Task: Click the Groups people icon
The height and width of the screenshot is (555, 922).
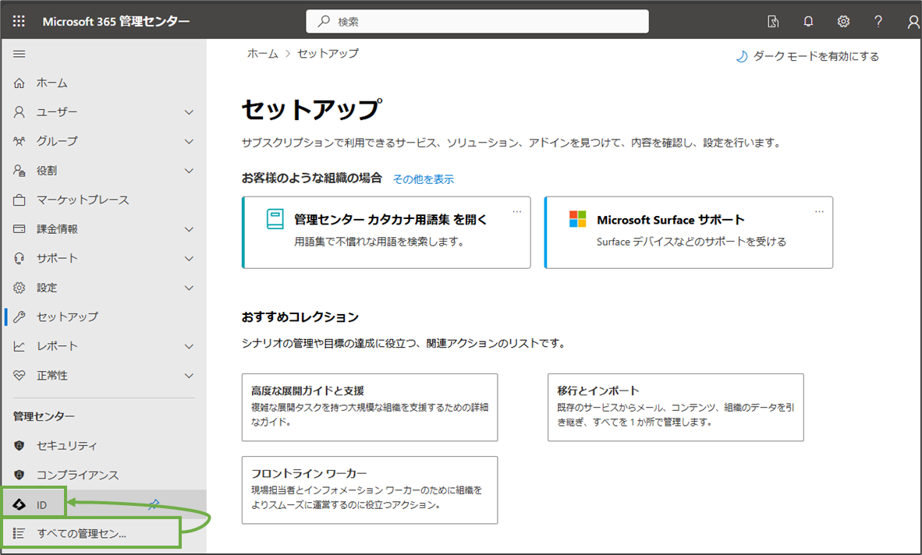Action: coord(20,142)
